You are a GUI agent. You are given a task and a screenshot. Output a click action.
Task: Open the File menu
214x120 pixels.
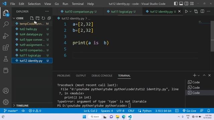click(13, 4)
